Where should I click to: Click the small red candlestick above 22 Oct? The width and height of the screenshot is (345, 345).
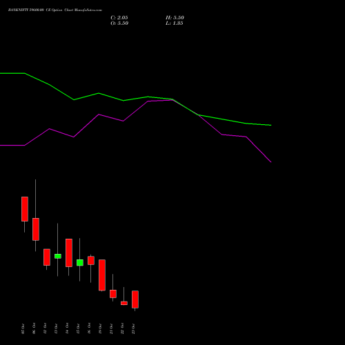click(x=124, y=303)
